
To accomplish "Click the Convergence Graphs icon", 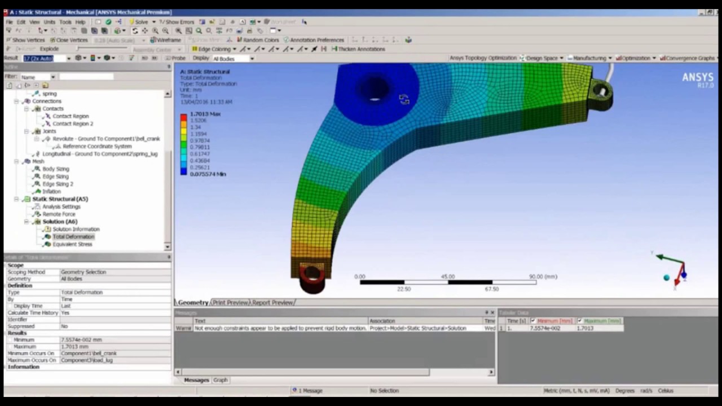I will point(663,58).
